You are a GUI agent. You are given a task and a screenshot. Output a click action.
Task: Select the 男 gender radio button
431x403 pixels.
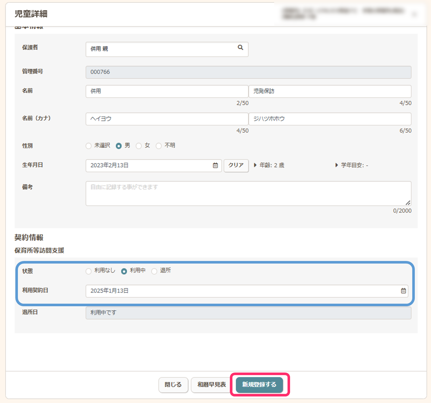(x=119, y=146)
